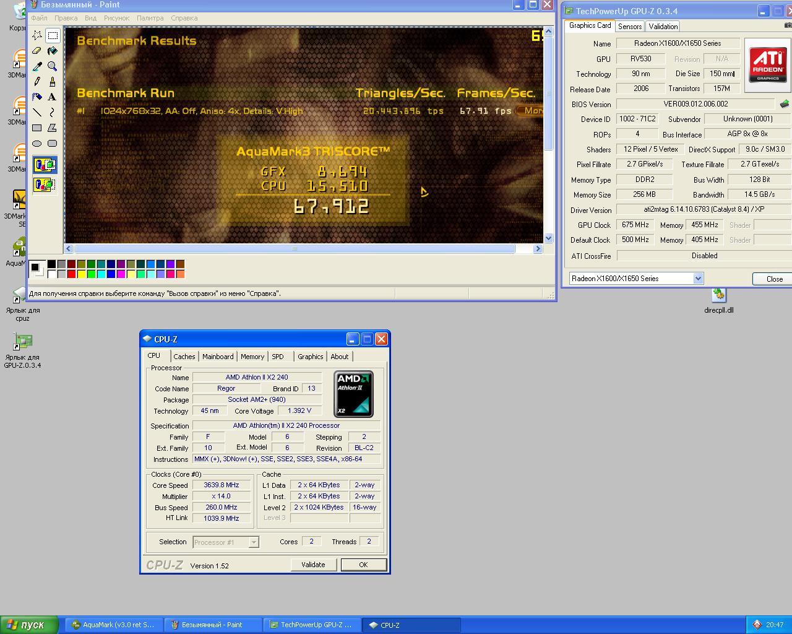Viewport: 792px width, 634px height.
Task: Choose the Eraser tool in Paint
Action: pyautogui.click(x=37, y=51)
